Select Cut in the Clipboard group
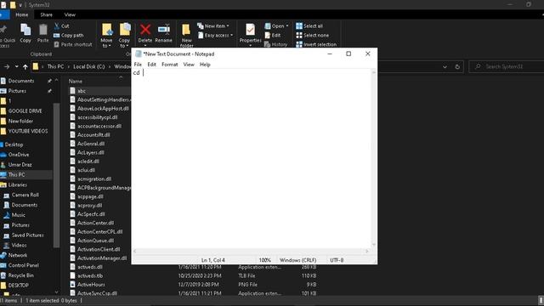Image resolution: width=544 pixels, height=306 pixels. 62,26
